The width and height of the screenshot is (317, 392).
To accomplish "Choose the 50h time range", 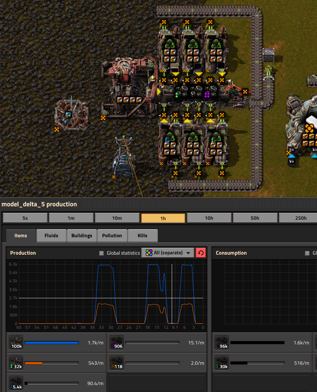I will 255,218.
